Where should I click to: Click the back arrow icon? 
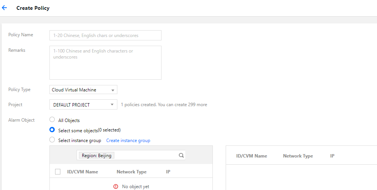point(5,8)
